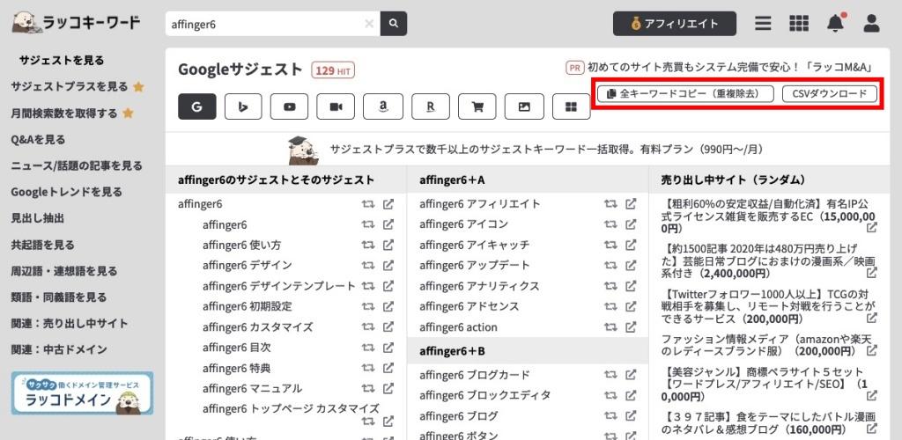Select the grid all-sources icon
The height and width of the screenshot is (440, 902).
[x=571, y=106]
